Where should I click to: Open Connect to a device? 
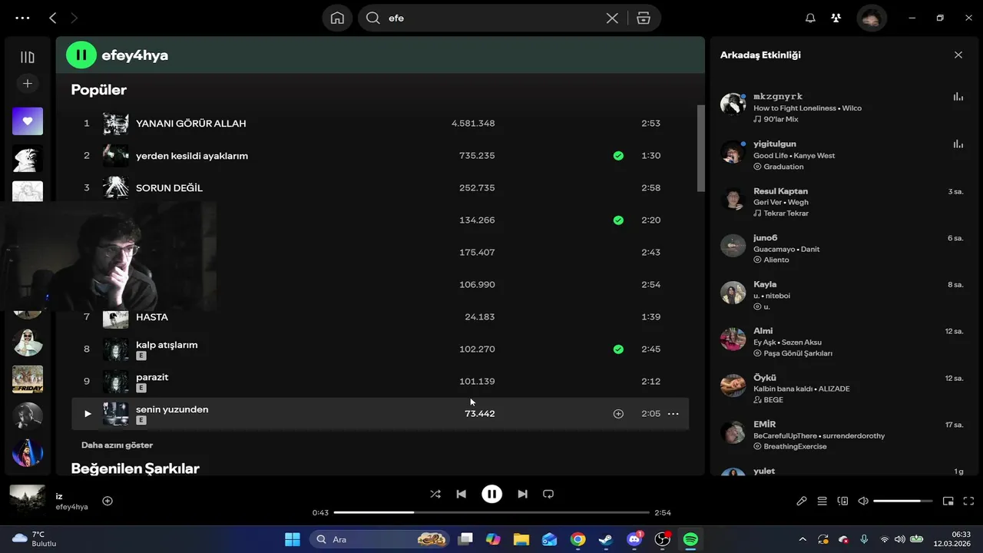point(842,501)
